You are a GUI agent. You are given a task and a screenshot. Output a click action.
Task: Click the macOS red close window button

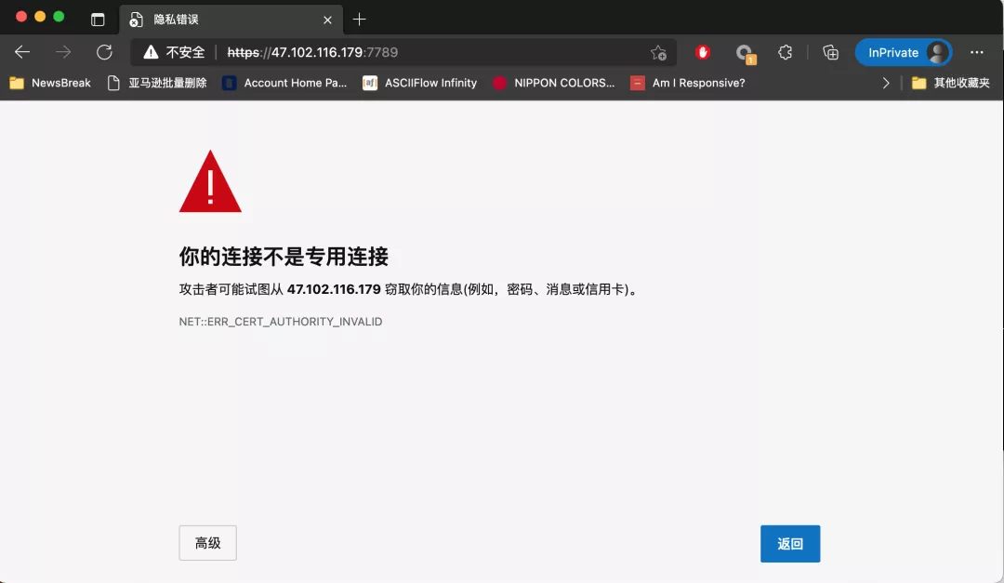pyautogui.click(x=21, y=17)
